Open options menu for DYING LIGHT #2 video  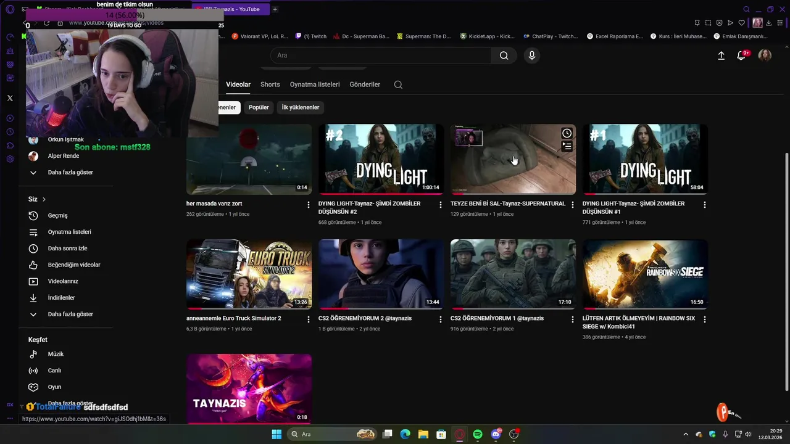pyautogui.click(x=441, y=205)
